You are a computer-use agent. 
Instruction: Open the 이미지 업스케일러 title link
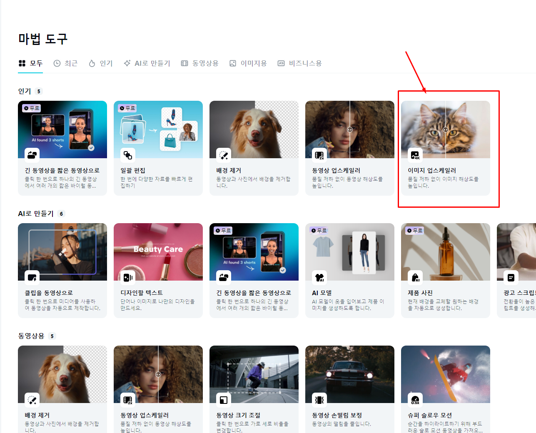click(432, 170)
